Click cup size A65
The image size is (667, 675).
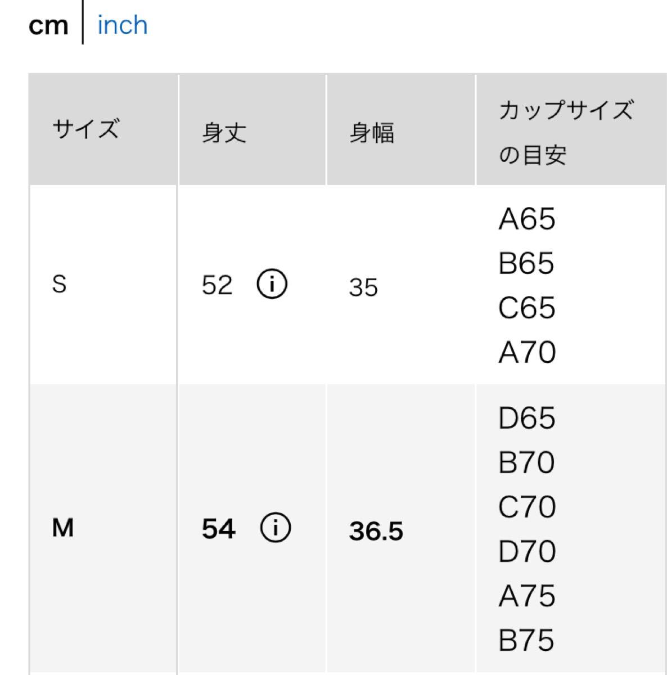pyautogui.click(x=526, y=219)
